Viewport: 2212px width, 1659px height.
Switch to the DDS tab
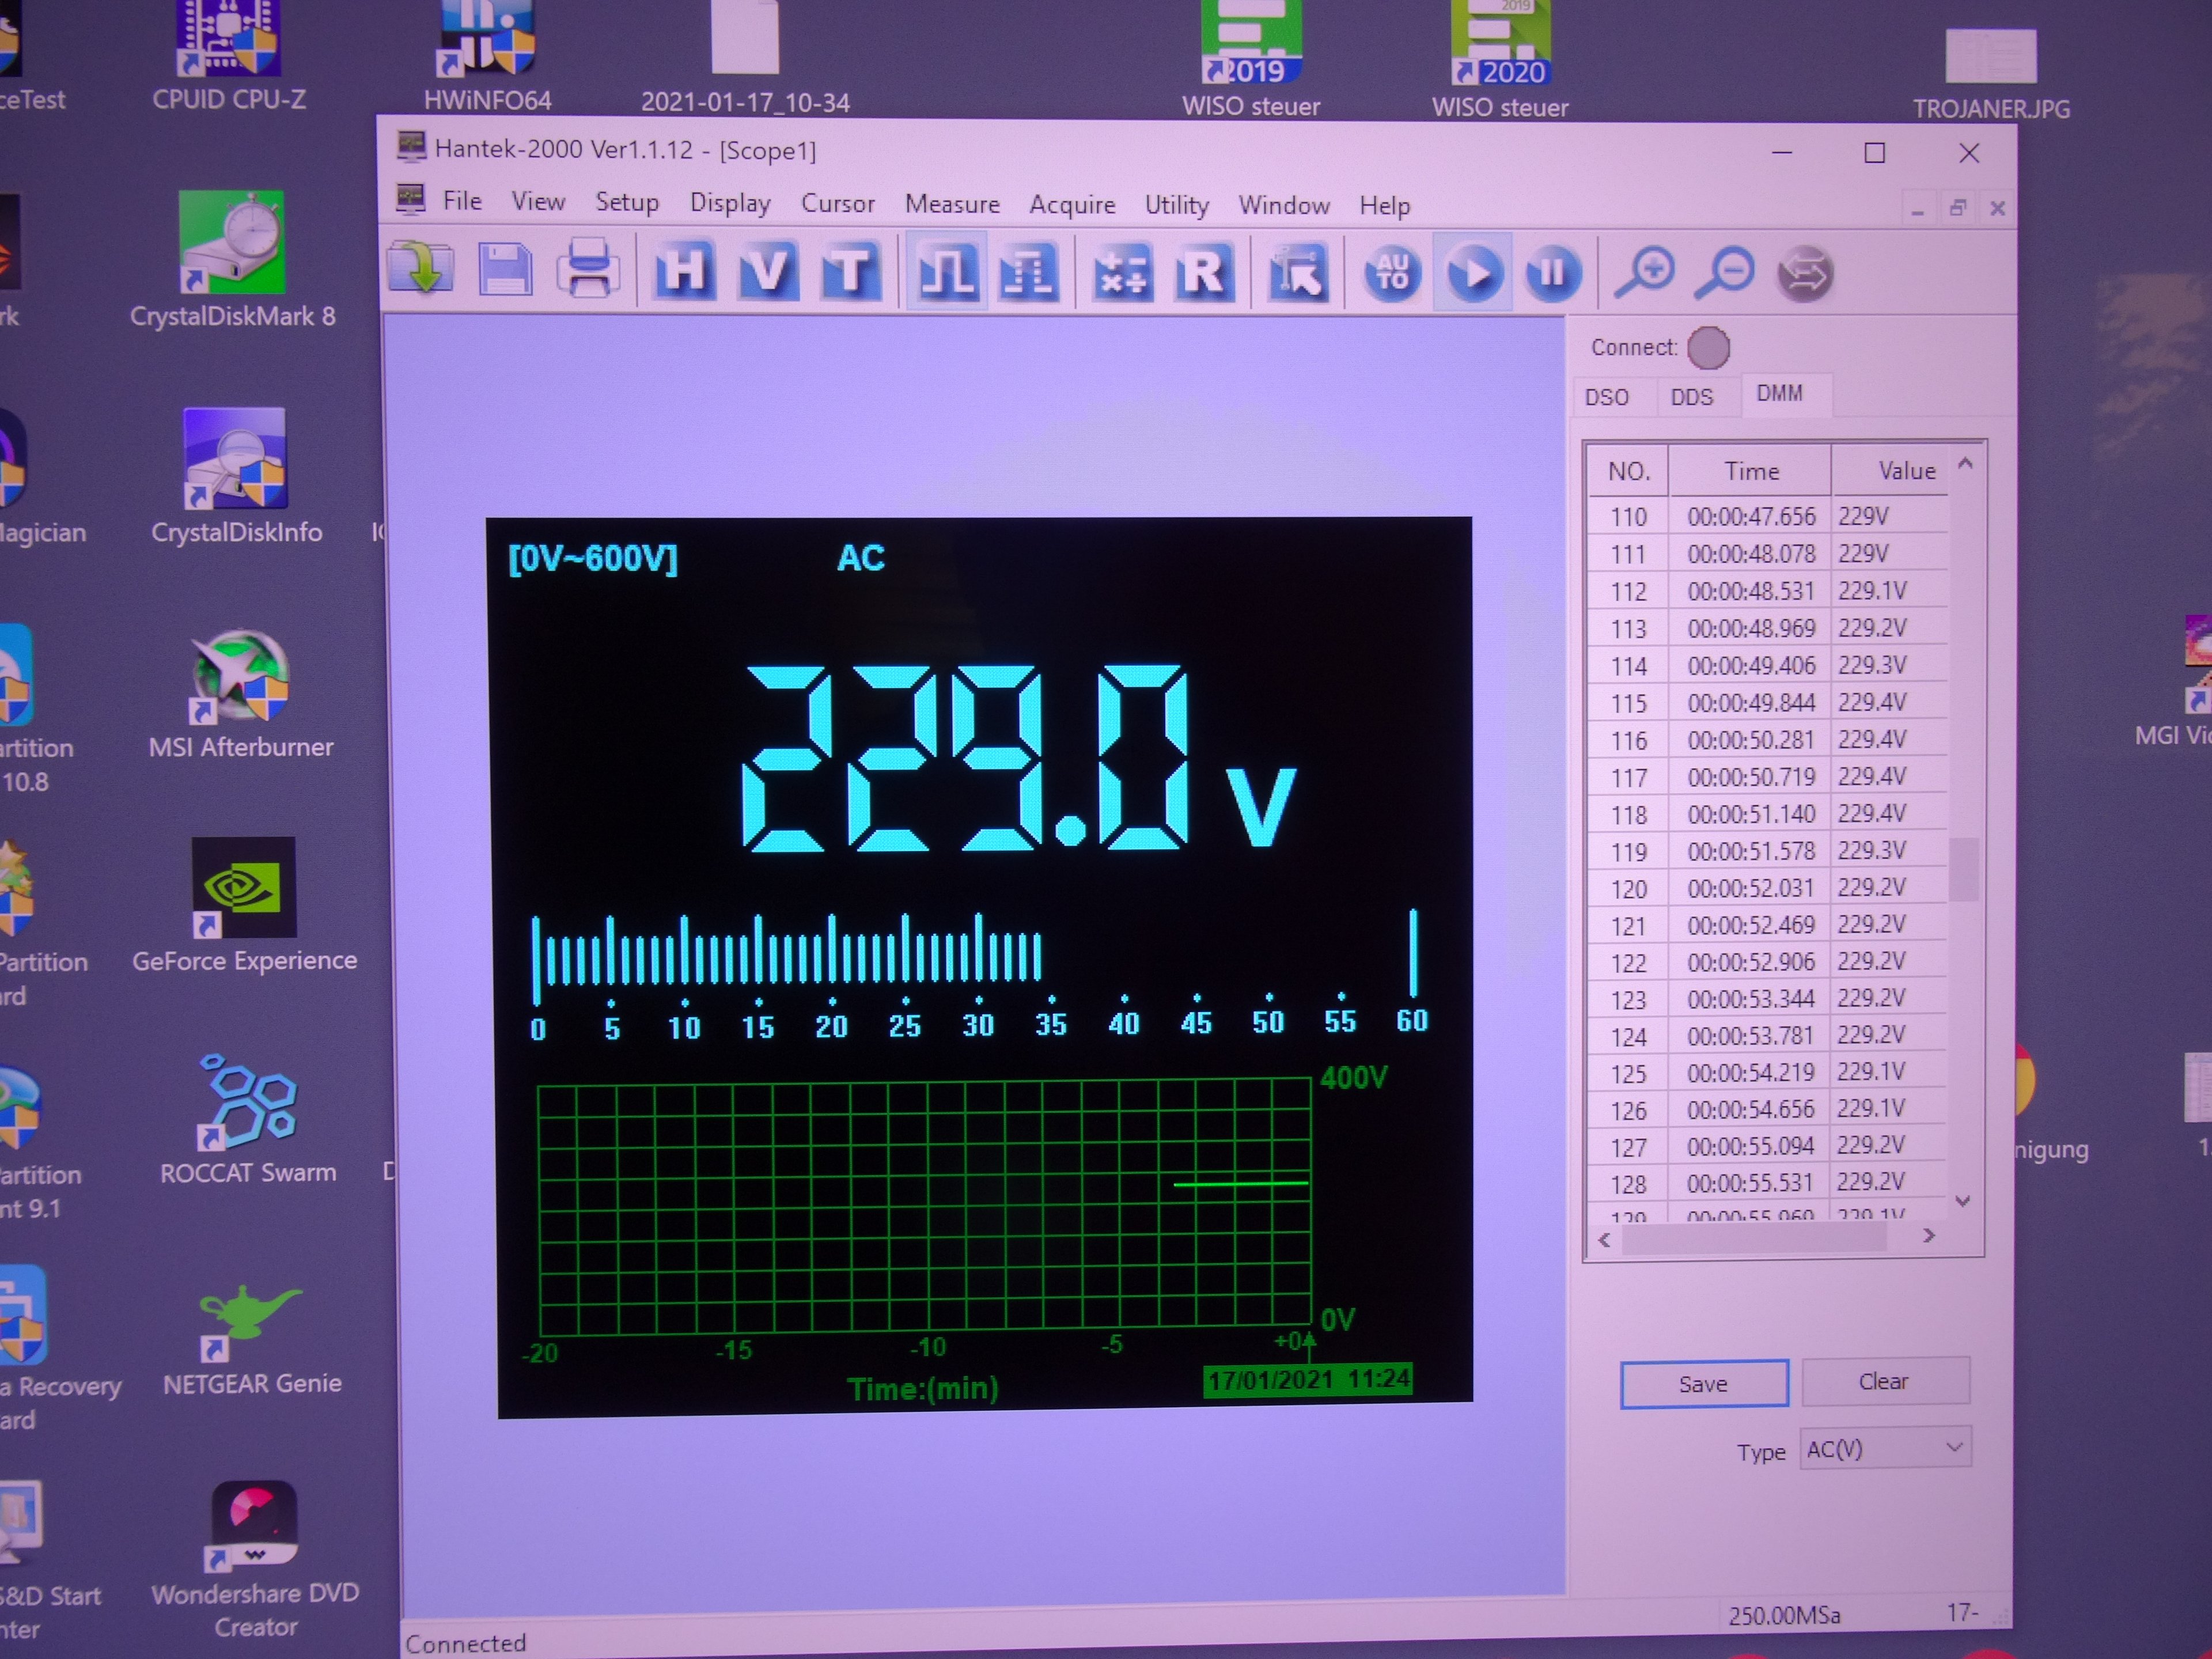[1692, 397]
